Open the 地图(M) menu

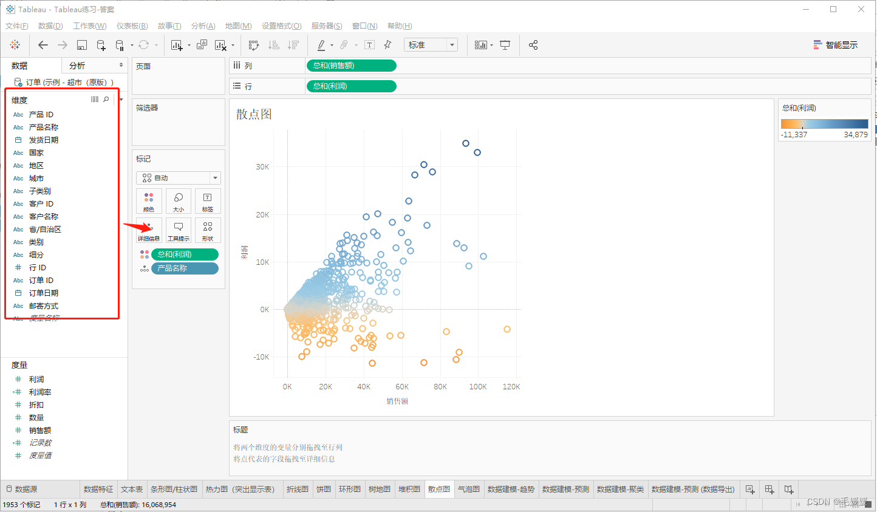238,26
